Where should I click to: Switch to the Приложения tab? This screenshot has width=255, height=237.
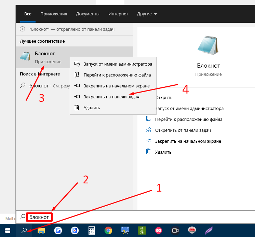tap(54, 14)
